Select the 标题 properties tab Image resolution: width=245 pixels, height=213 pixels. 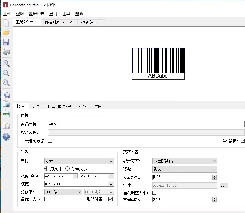click(83, 106)
